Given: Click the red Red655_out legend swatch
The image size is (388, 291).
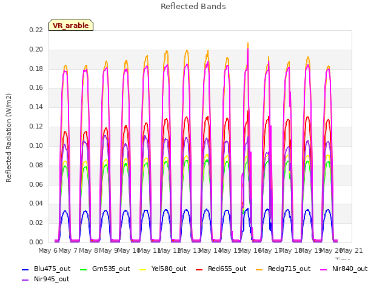Looking at the screenshot, I should (x=199, y=269).
